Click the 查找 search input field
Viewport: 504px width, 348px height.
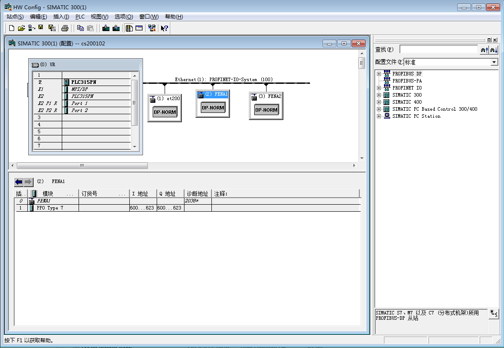click(439, 49)
